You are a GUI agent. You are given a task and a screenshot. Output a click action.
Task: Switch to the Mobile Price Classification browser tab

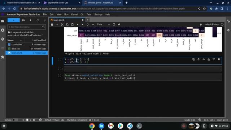22,3
